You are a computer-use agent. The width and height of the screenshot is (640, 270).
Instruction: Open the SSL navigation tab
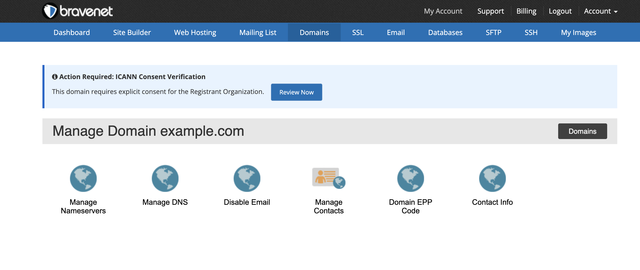tap(358, 32)
